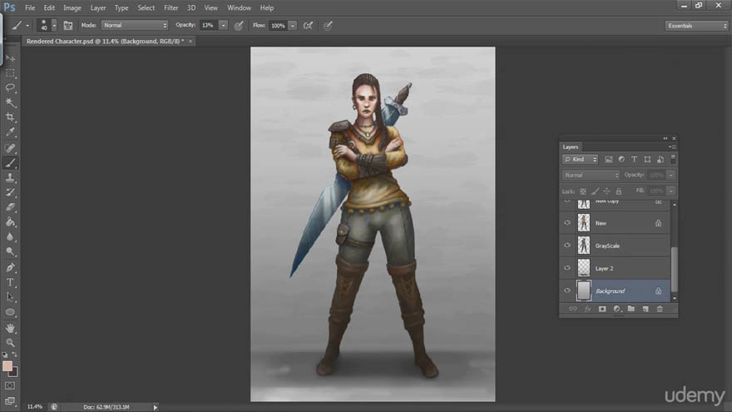732x412 pixels.
Task: Select the Type tool
Action: [x=10, y=283]
